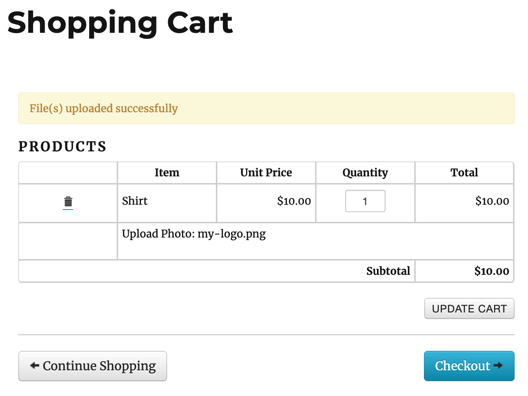The image size is (528, 396).
Task: Remove Shirt using the trash icon
Action: coord(68,202)
